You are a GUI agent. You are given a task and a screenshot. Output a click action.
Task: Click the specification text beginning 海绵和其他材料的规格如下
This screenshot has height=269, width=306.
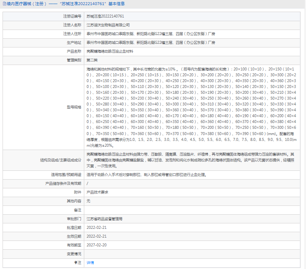tap(191, 107)
